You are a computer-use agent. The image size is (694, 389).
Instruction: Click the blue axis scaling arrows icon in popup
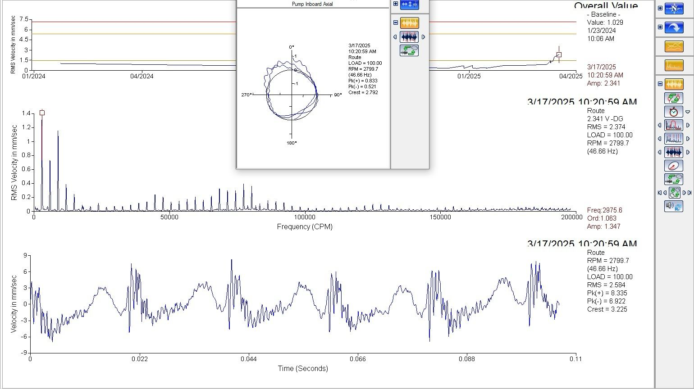click(x=409, y=4)
